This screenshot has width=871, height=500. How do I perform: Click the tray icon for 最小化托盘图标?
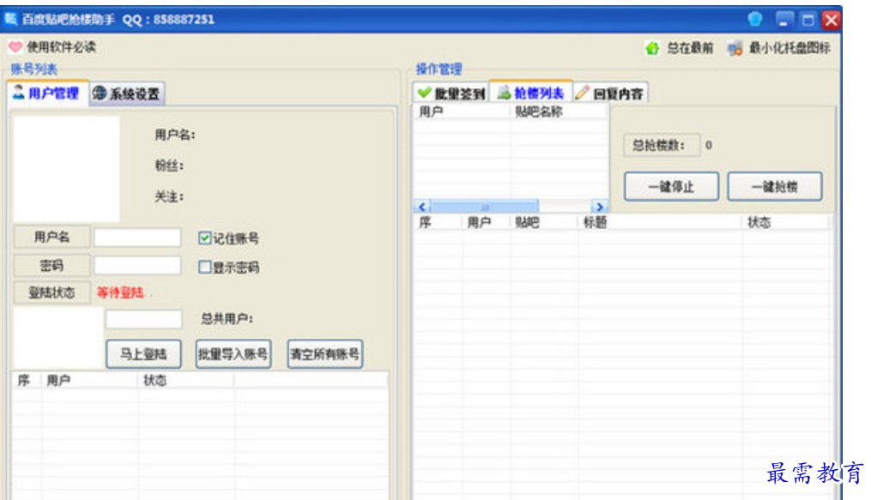[x=735, y=48]
